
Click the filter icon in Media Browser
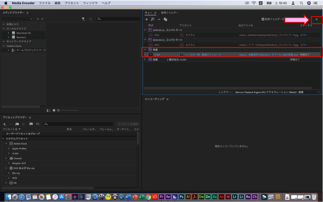pos(83,19)
